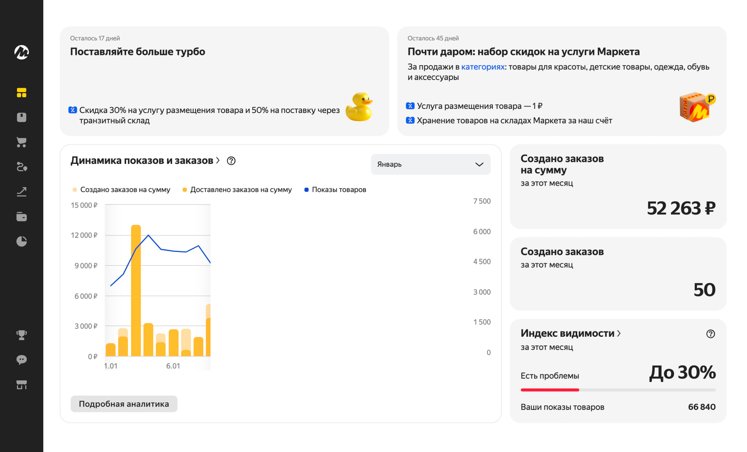Open the dashboard summary sidebar icon
747x452 pixels.
point(21,93)
